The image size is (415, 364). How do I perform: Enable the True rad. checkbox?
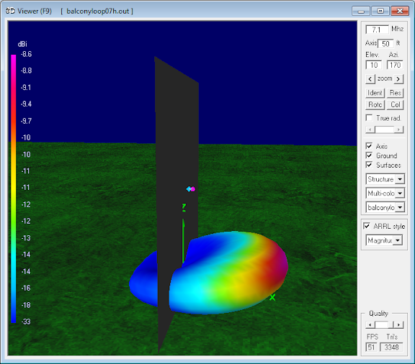369,118
